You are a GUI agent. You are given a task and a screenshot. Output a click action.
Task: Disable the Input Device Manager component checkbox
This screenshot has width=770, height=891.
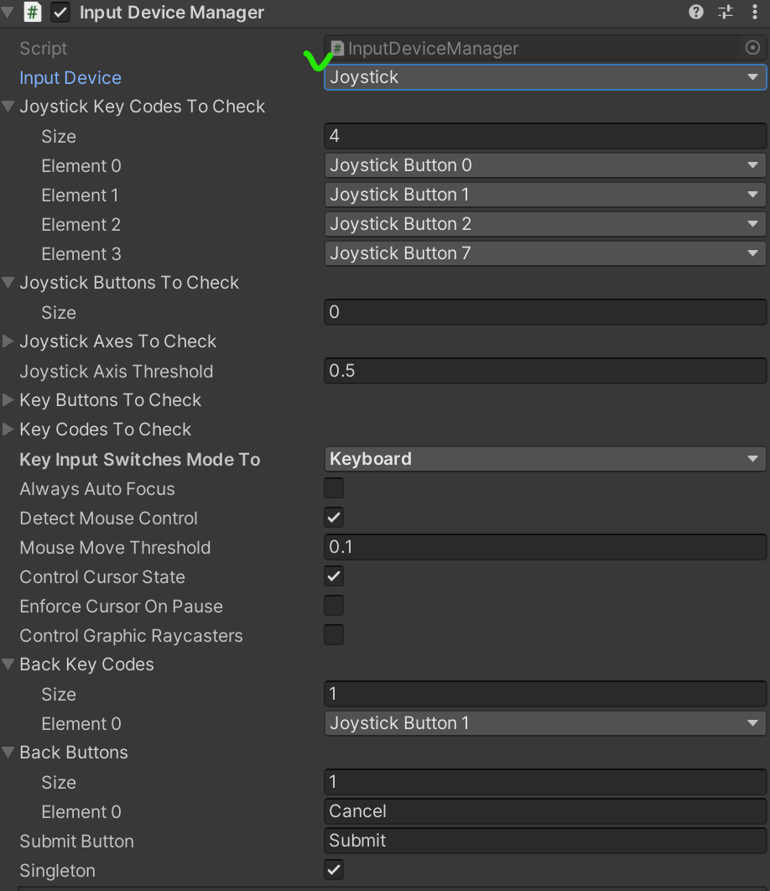click(x=60, y=13)
